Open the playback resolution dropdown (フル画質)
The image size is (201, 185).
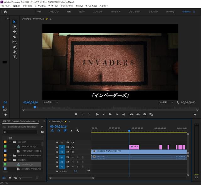pos(166,102)
